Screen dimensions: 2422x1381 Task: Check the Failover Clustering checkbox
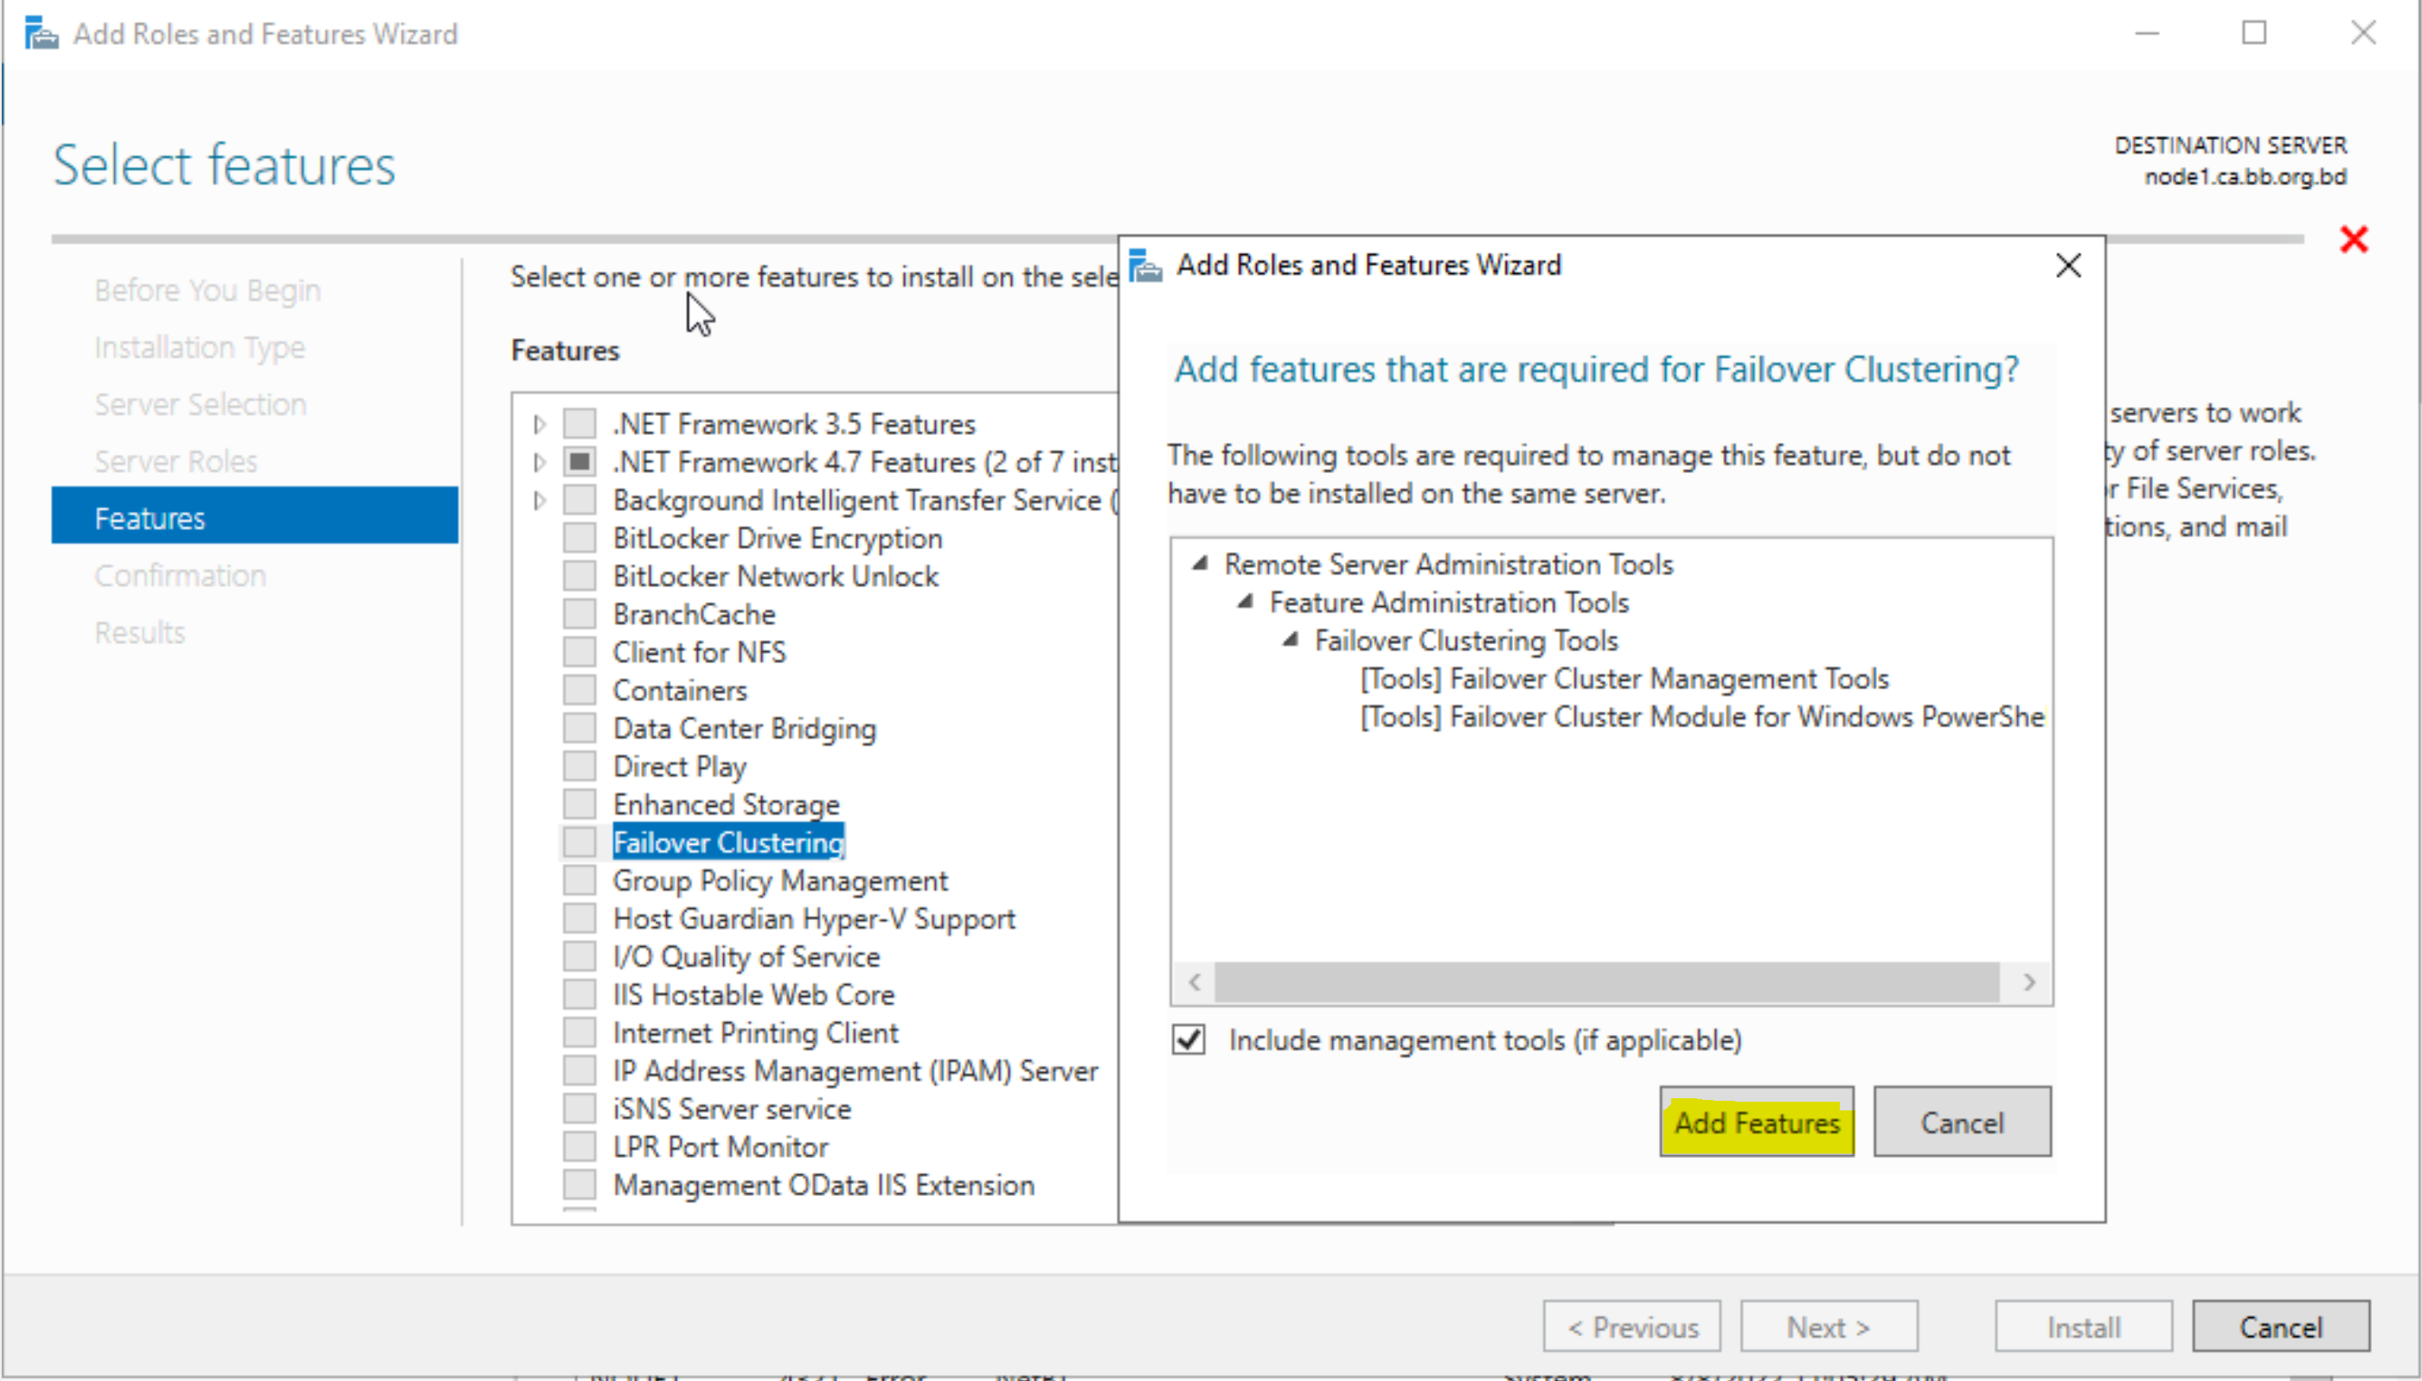pyautogui.click(x=580, y=842)
